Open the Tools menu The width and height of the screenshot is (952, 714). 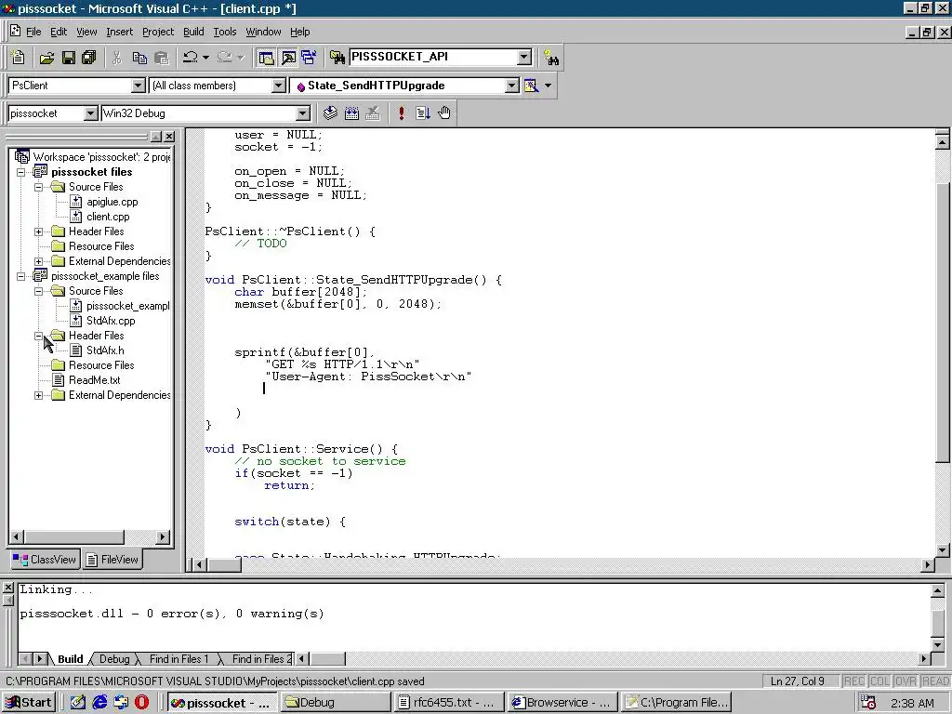coord(225,32)
